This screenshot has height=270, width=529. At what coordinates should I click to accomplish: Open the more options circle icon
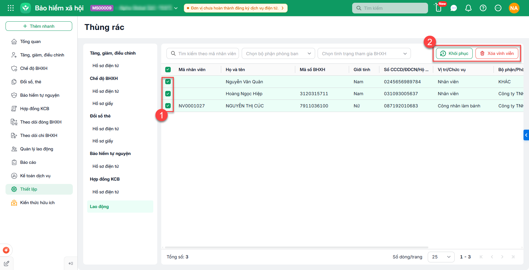498,8
